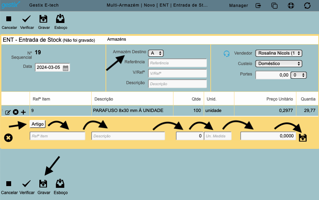Click the quantity cell 100
The image size is (319, 200).
(197, 110)
